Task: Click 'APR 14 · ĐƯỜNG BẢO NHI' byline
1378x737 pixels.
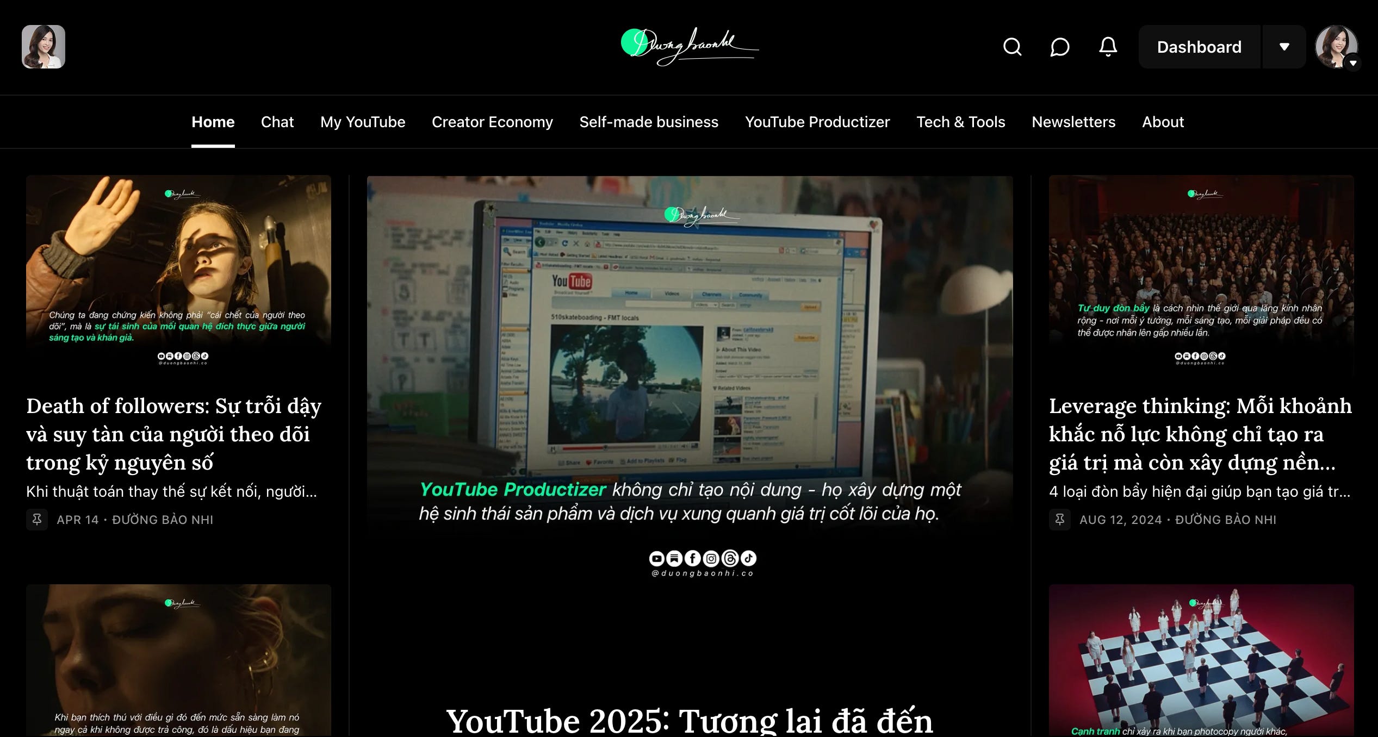Action: (135, 520)
